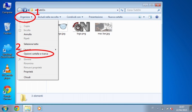
Task: Click the refresh button beside address bar
Action: point(122,10)
